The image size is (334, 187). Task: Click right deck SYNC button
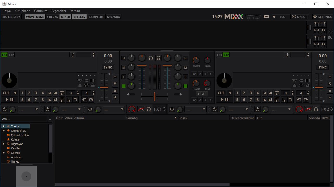323,67
